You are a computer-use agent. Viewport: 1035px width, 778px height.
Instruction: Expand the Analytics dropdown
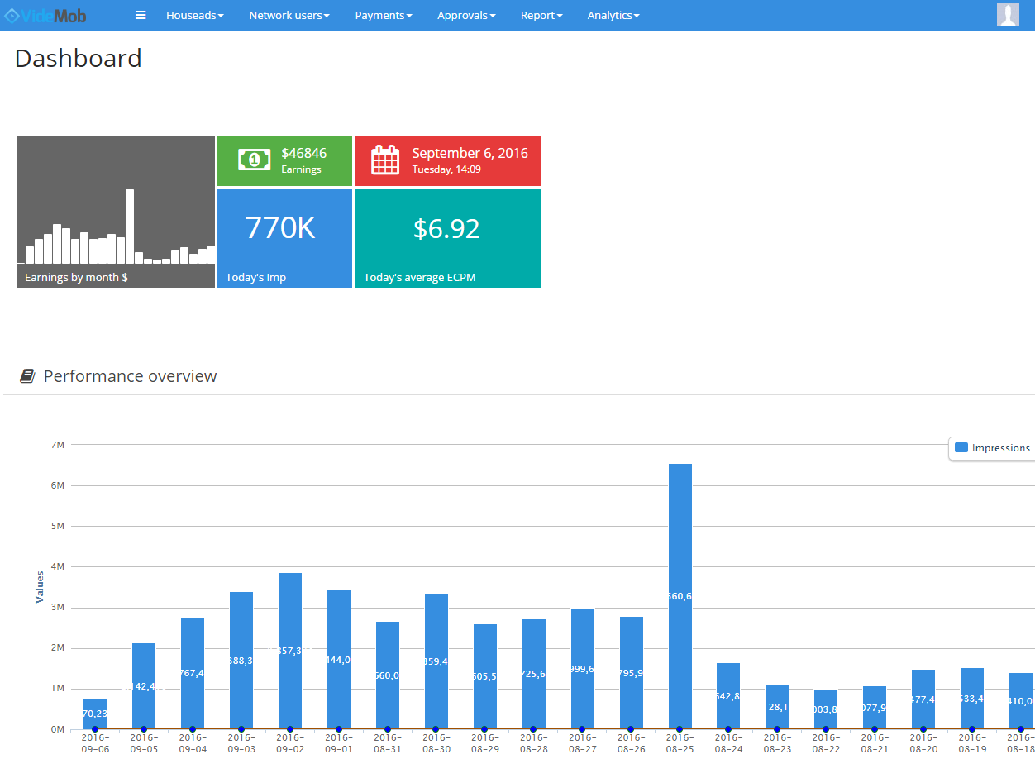(613, 15)
